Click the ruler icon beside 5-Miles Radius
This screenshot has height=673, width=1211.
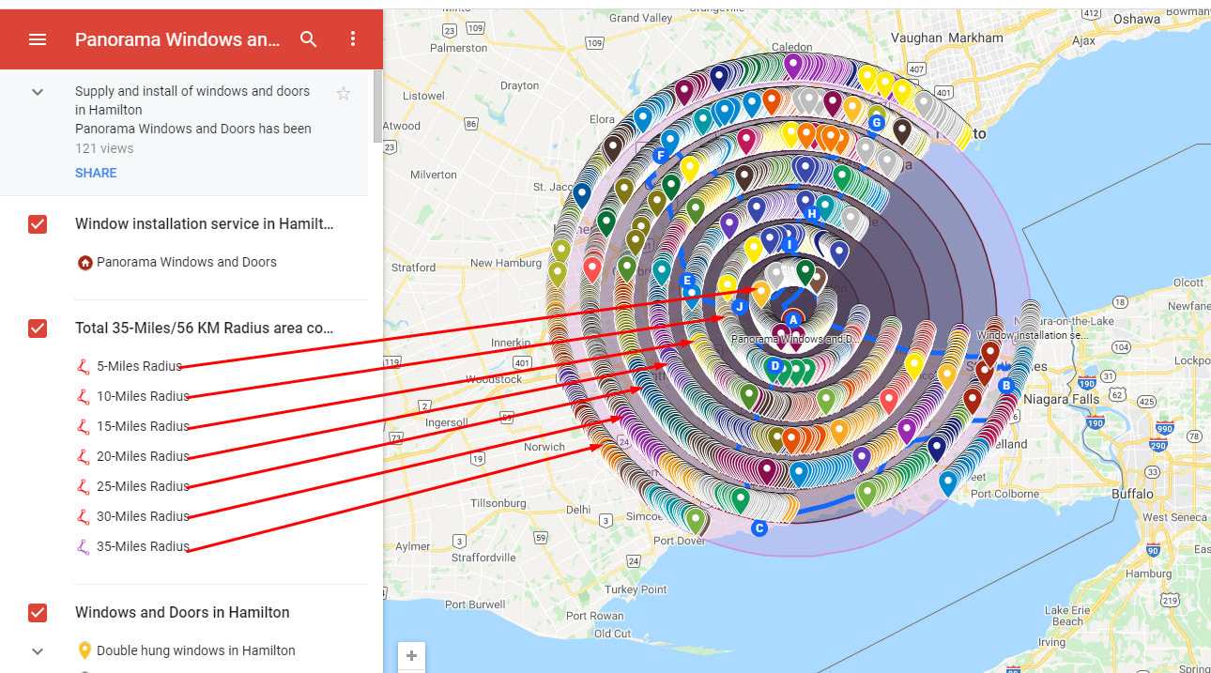[x=83, y=366]
